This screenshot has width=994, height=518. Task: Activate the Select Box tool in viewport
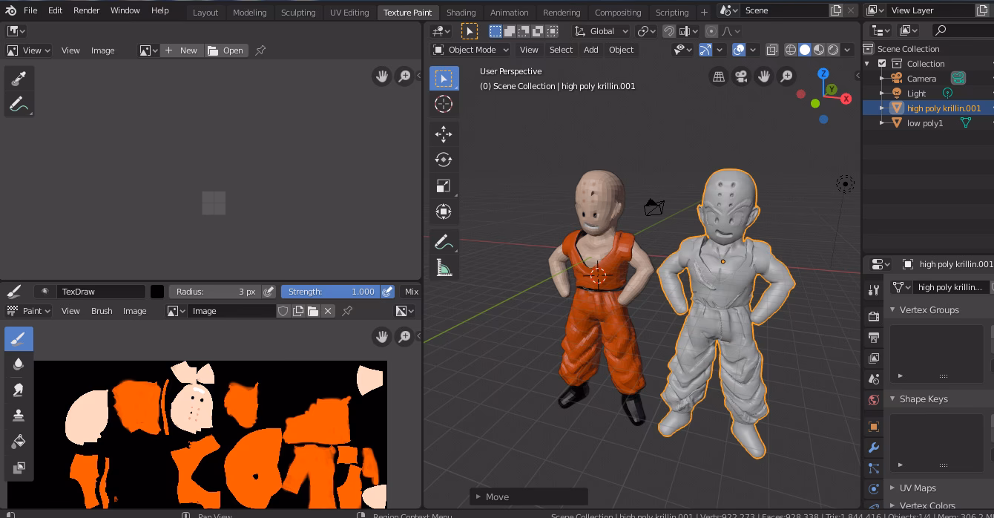coord(444,78)
